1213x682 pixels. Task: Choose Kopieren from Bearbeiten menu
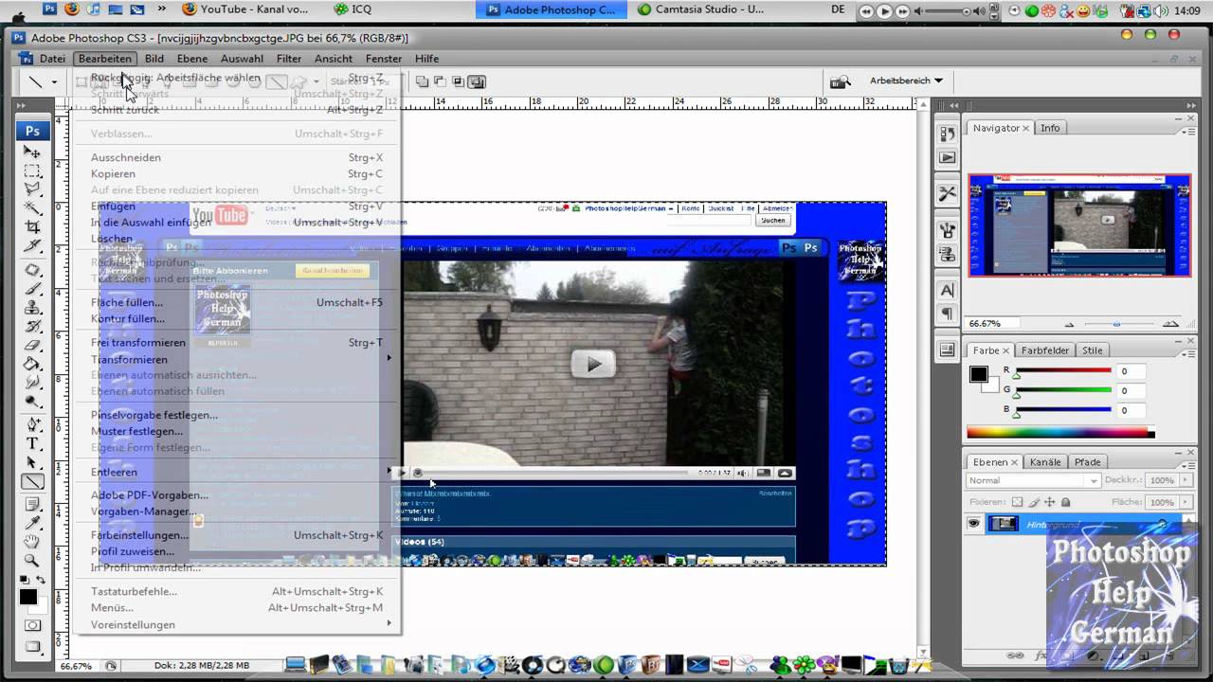(237, 173)
